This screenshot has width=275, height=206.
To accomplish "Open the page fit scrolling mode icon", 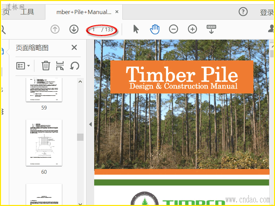I will (211, 29).
